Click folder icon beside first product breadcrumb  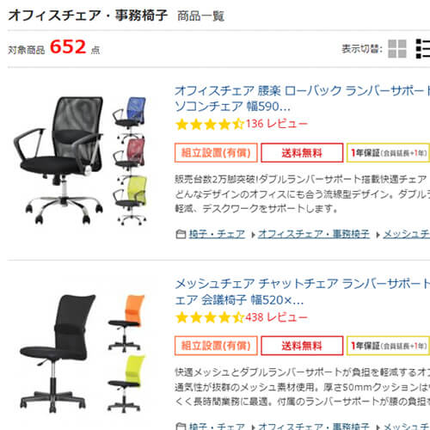point(181,235)
